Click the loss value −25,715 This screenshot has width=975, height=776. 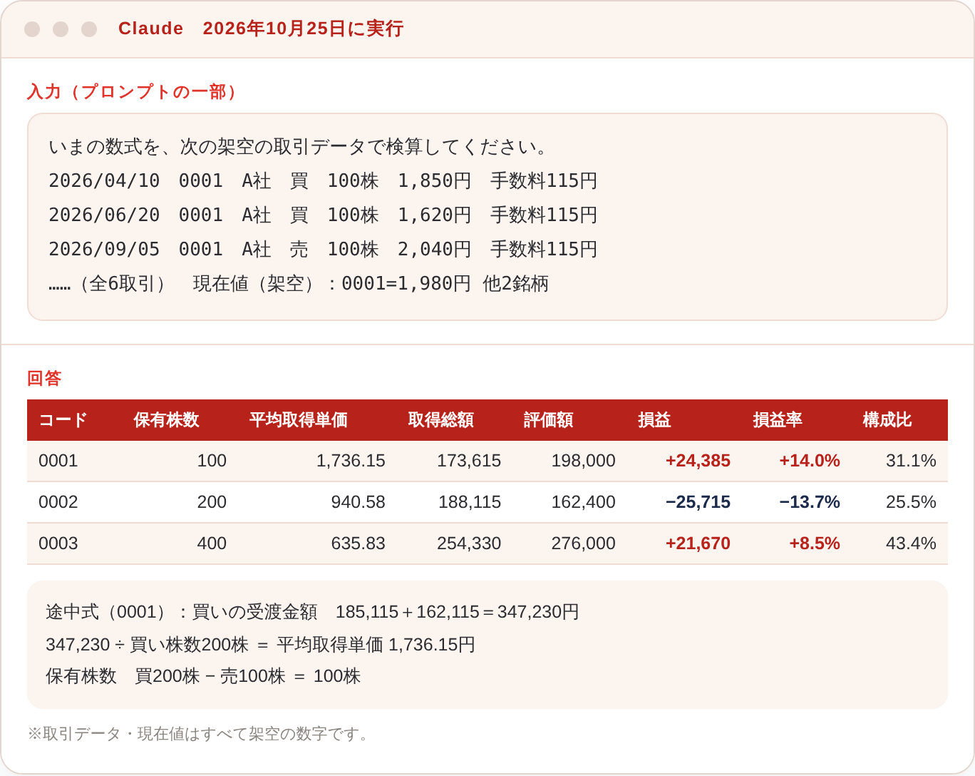[698, 502]
